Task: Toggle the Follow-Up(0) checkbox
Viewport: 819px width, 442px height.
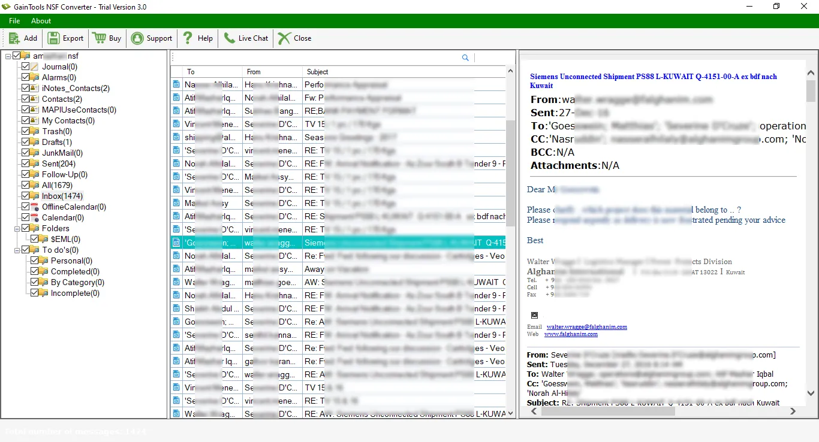Action: (25, 174)
